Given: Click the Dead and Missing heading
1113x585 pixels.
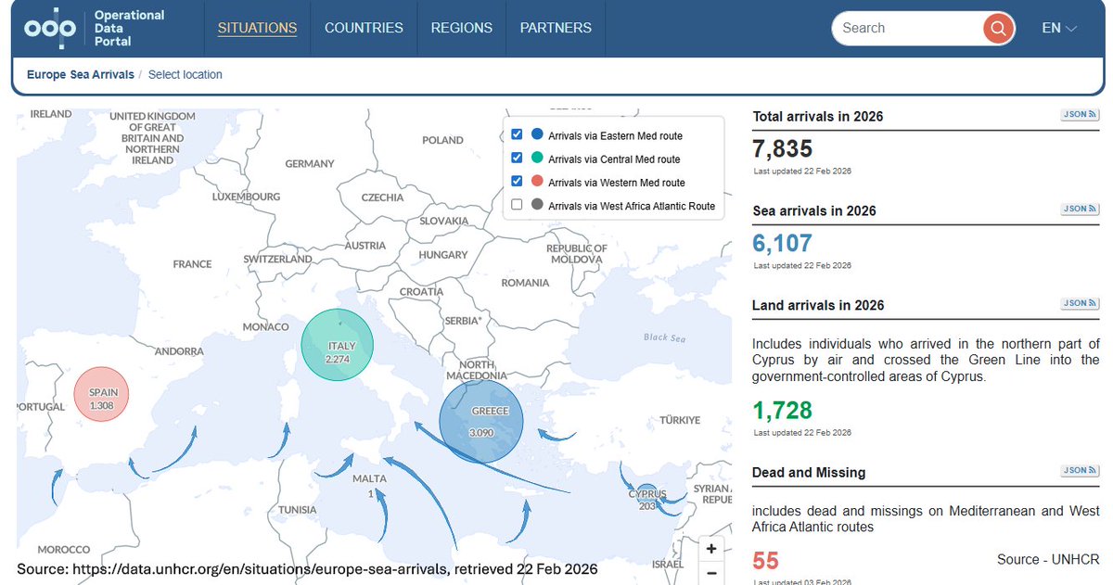Looking at the screenshot, I should pos(809,472).
